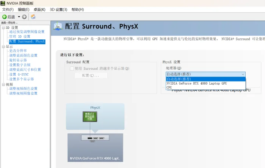Viewport: 265px width, 168px height.
Task: Choose CPU as PhysX processor
Action: (206, 87)
